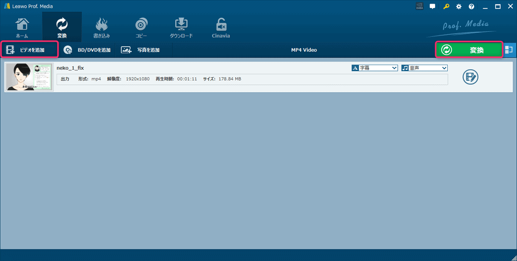Toggle the layout view icon beside 変換 button

click(x=509, y=50)
